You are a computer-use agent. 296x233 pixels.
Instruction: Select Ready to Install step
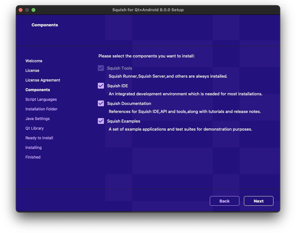(x=39, y=138)
